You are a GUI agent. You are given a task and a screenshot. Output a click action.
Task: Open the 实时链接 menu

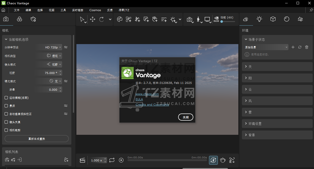coord(78,10)
